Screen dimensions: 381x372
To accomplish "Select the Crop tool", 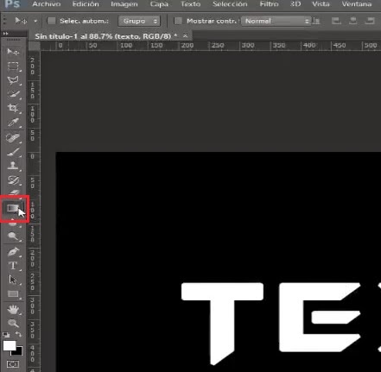I will (x=13, y=109).
